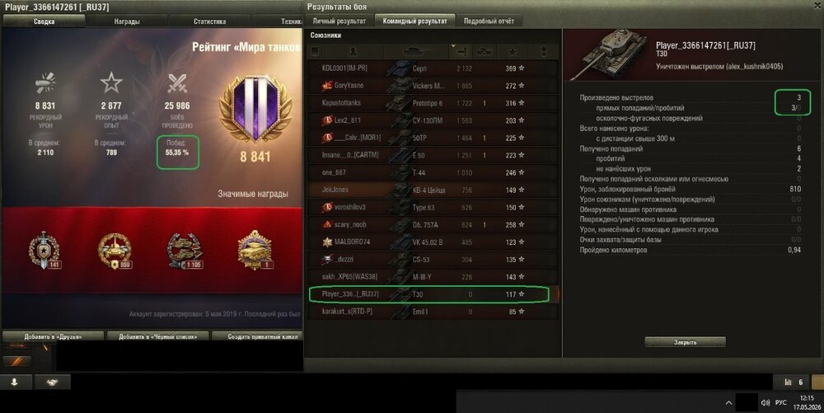Show hidden tray icons chevron
The width and height of the screenshot is (824, 413).
coord(728,402)
